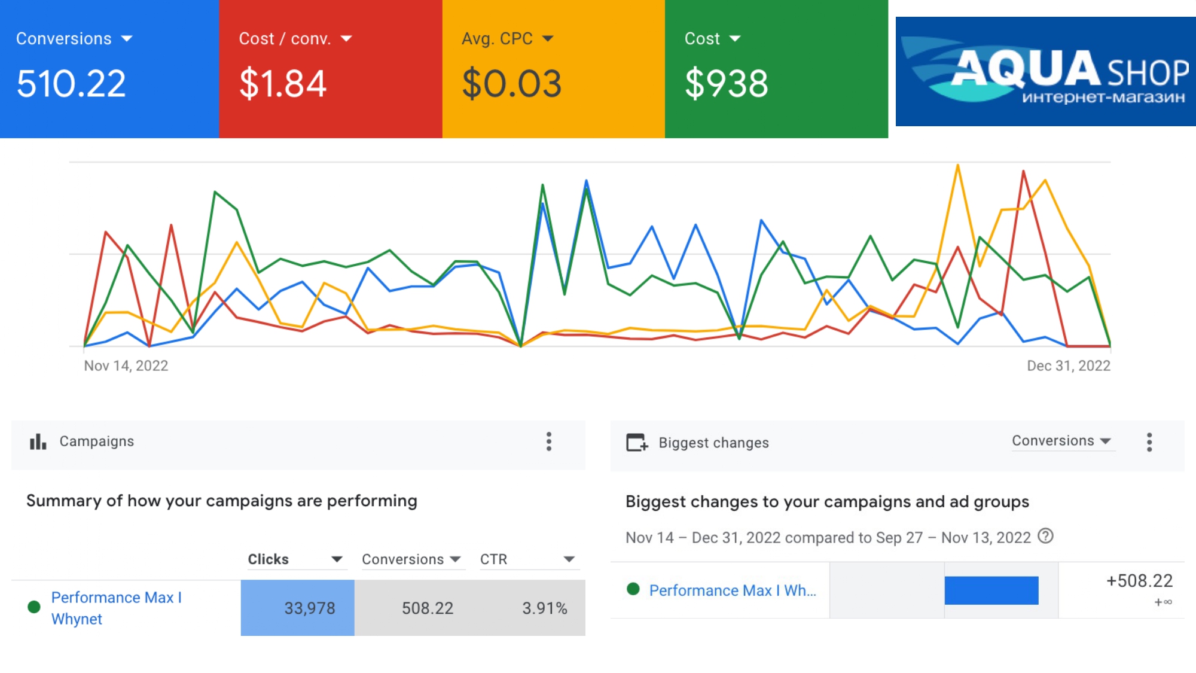Expand the Cost / conv. metric dropdown
The width and height of the screenshot is (1196, 673).
(346, 39)
